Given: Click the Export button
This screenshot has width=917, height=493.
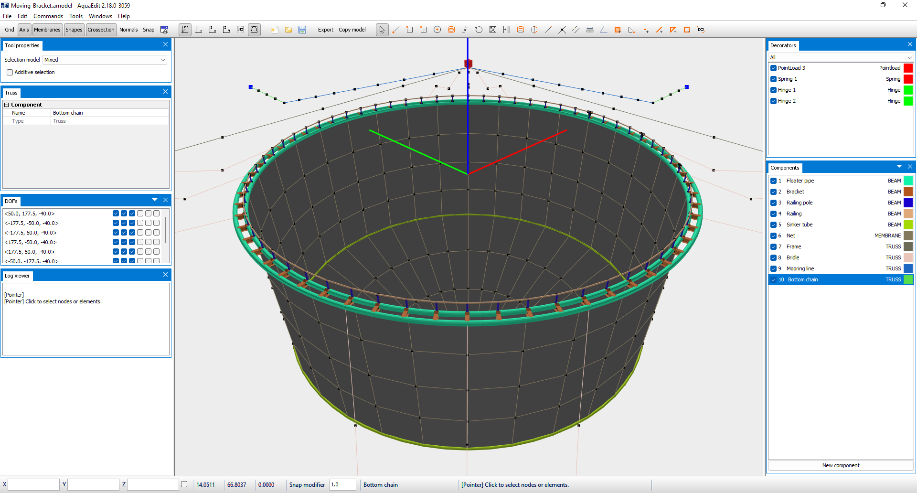Looking at the screenshot, I should (326, 30).
